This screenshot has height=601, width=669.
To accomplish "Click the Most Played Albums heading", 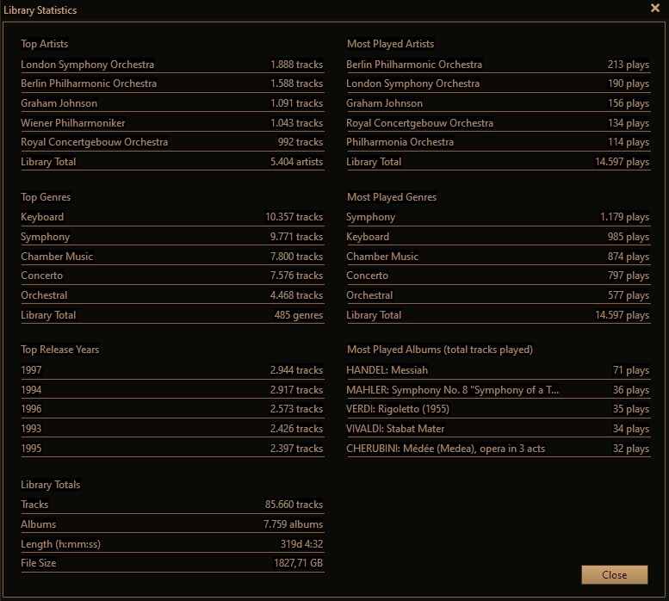I will click(440, 350).
